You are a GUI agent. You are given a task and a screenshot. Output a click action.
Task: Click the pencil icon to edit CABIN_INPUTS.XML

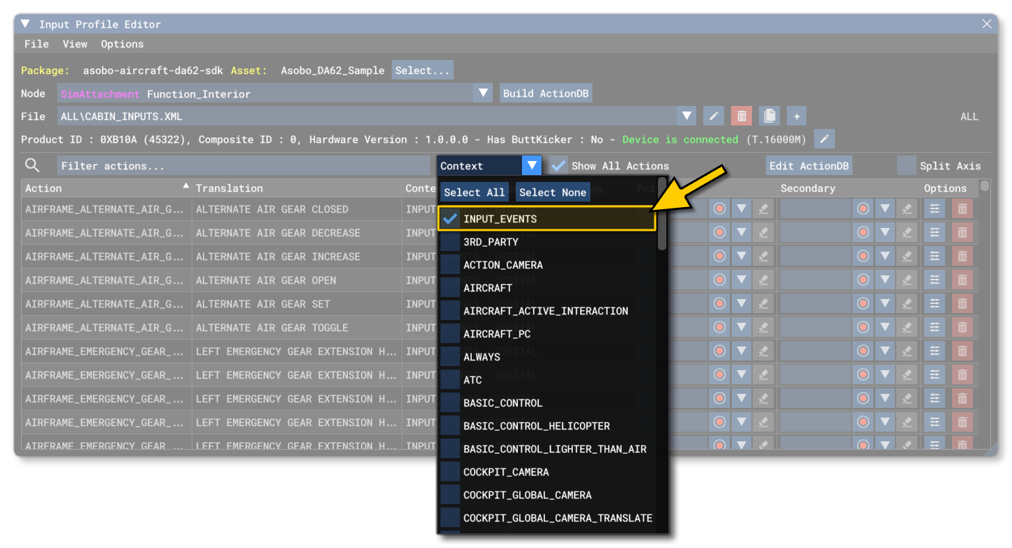pos(713,115)
